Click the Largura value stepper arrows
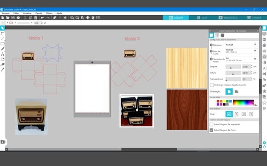The height and width of the screenshot is (166, 267). tap(252, 67)
